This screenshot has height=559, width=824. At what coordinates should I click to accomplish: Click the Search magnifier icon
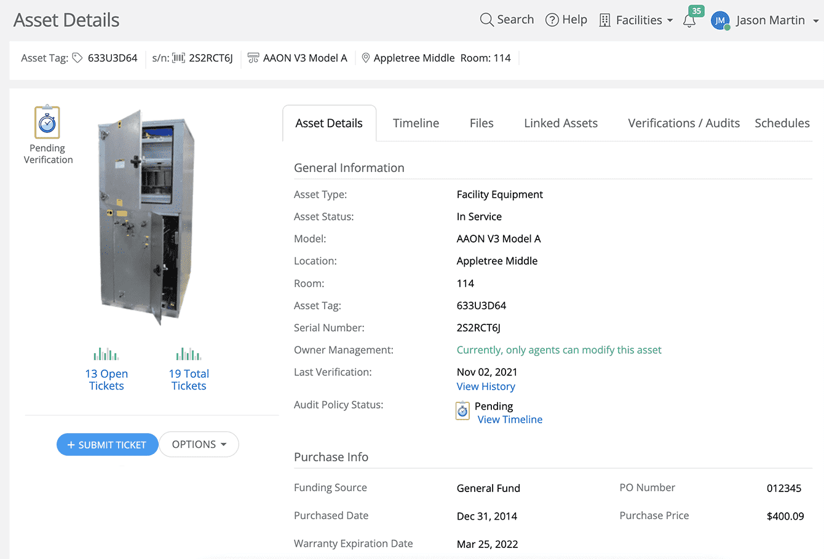click(486, 19)
